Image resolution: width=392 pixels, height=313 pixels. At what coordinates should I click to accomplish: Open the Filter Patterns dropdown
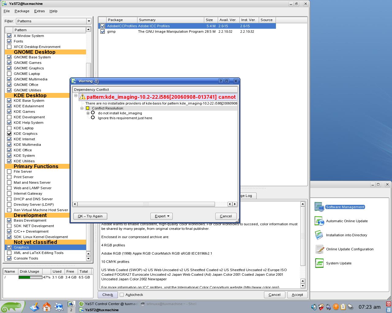(53, 21)
